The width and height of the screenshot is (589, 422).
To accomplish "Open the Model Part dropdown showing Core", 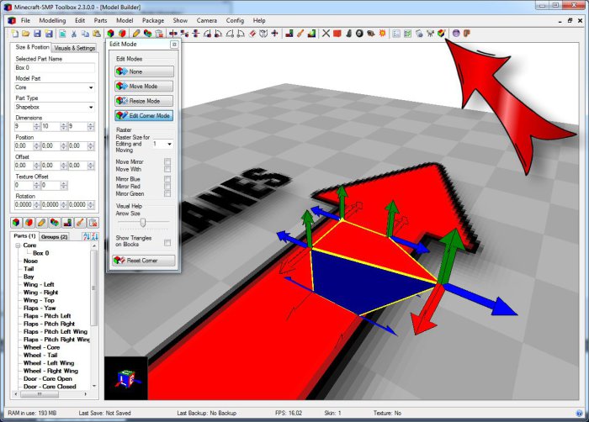I will 91,87.
